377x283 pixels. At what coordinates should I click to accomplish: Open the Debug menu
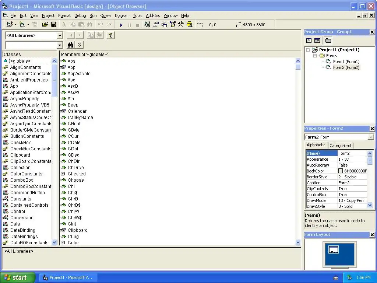pyautogui.click(x=80, y=15)
